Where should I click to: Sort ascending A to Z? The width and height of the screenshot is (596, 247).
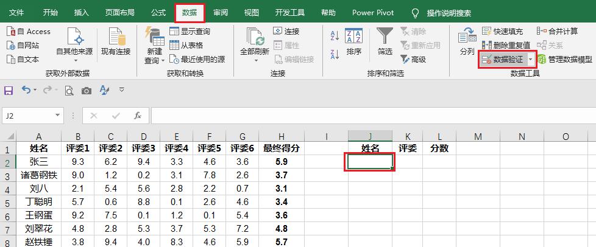[335, 36]
